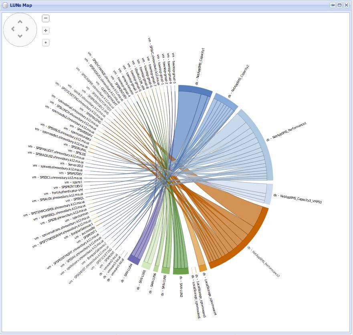Click the database icon beside the LUNs Map title
Screen dimensions: 353x335
pos(5,5)
